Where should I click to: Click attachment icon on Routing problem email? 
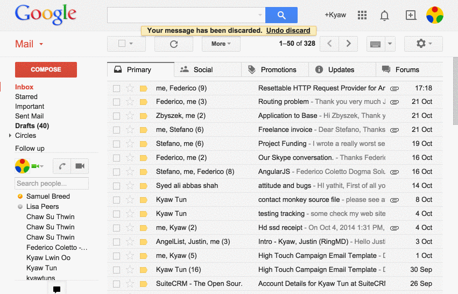pyautogui.click(x=394, y=102)
